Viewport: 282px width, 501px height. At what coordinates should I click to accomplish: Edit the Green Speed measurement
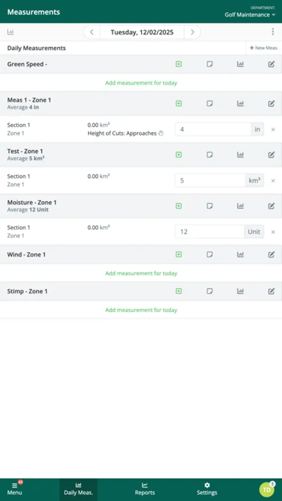271,64
